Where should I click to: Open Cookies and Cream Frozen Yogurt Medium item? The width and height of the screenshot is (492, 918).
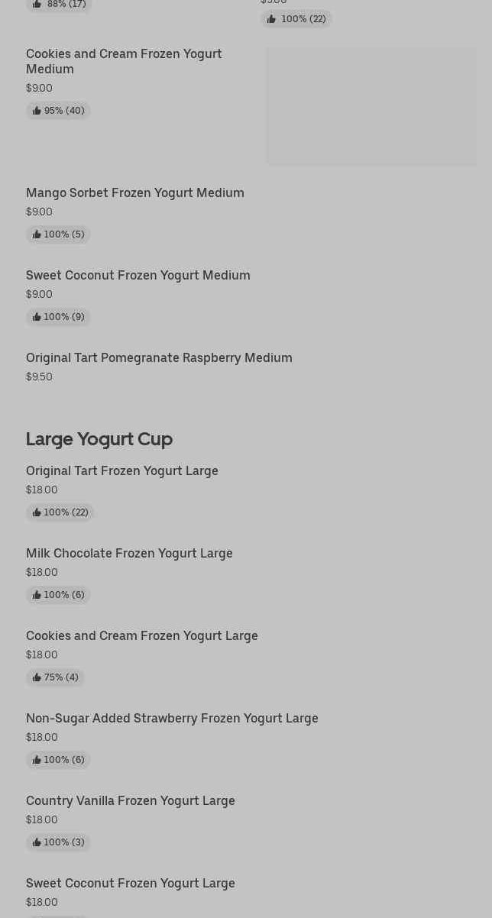coord(124,61)
